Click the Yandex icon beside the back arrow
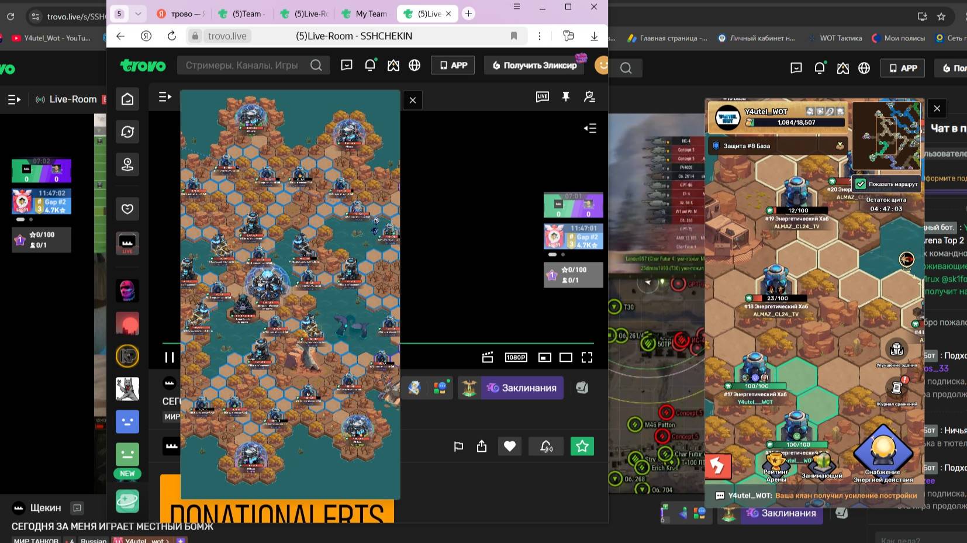The width and height of the screenshot is (967, 543). coord(146,36)
